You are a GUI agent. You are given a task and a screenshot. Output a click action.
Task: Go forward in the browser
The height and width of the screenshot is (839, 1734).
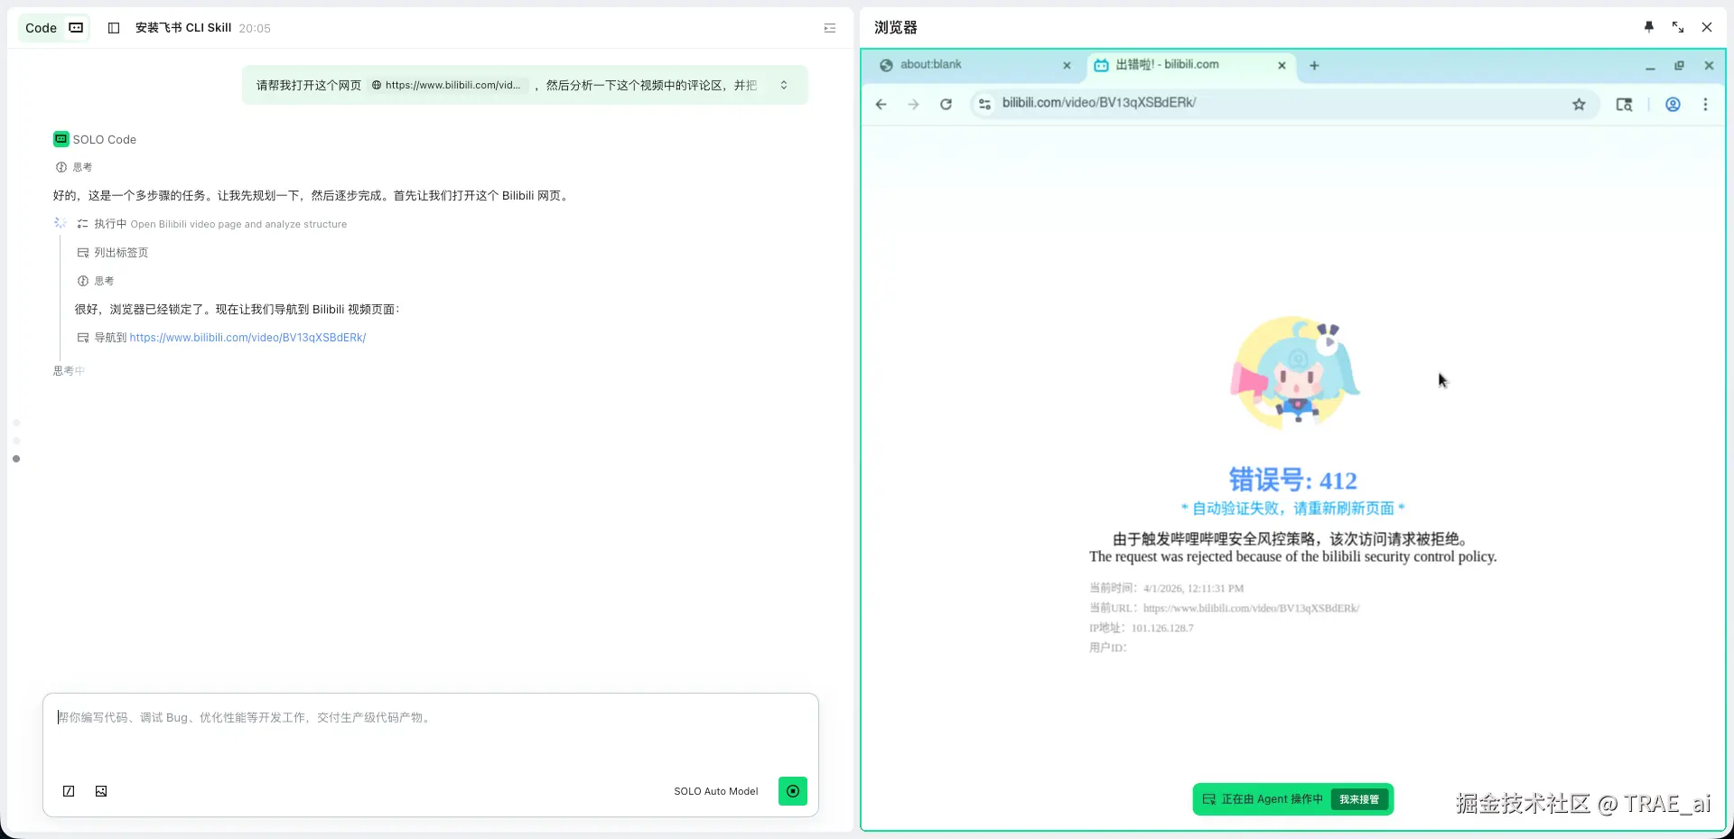[x=914, y=105]
